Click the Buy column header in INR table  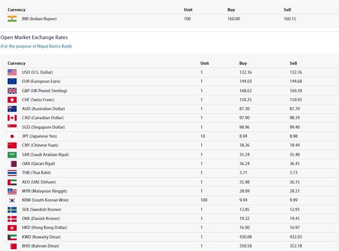tap(231, 10)
